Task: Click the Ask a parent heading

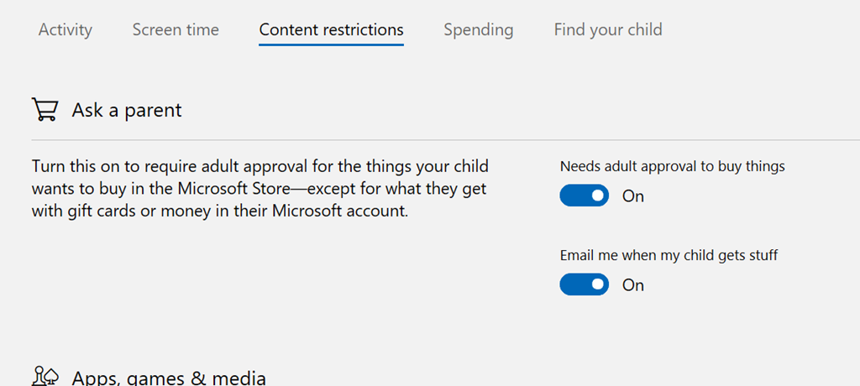Action: pos(127,110)
